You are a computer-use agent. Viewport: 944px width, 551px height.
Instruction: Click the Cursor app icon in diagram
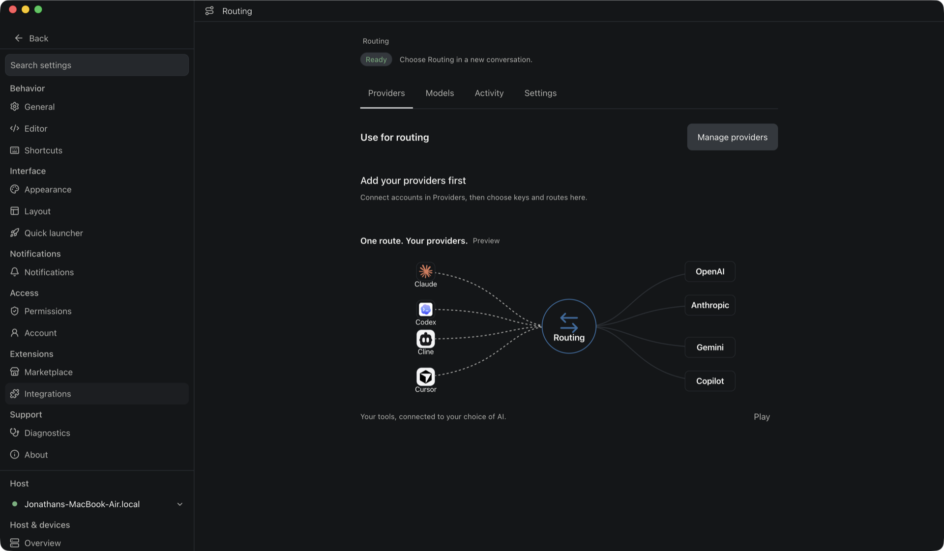pyautogui.click(x=426, y=377)
